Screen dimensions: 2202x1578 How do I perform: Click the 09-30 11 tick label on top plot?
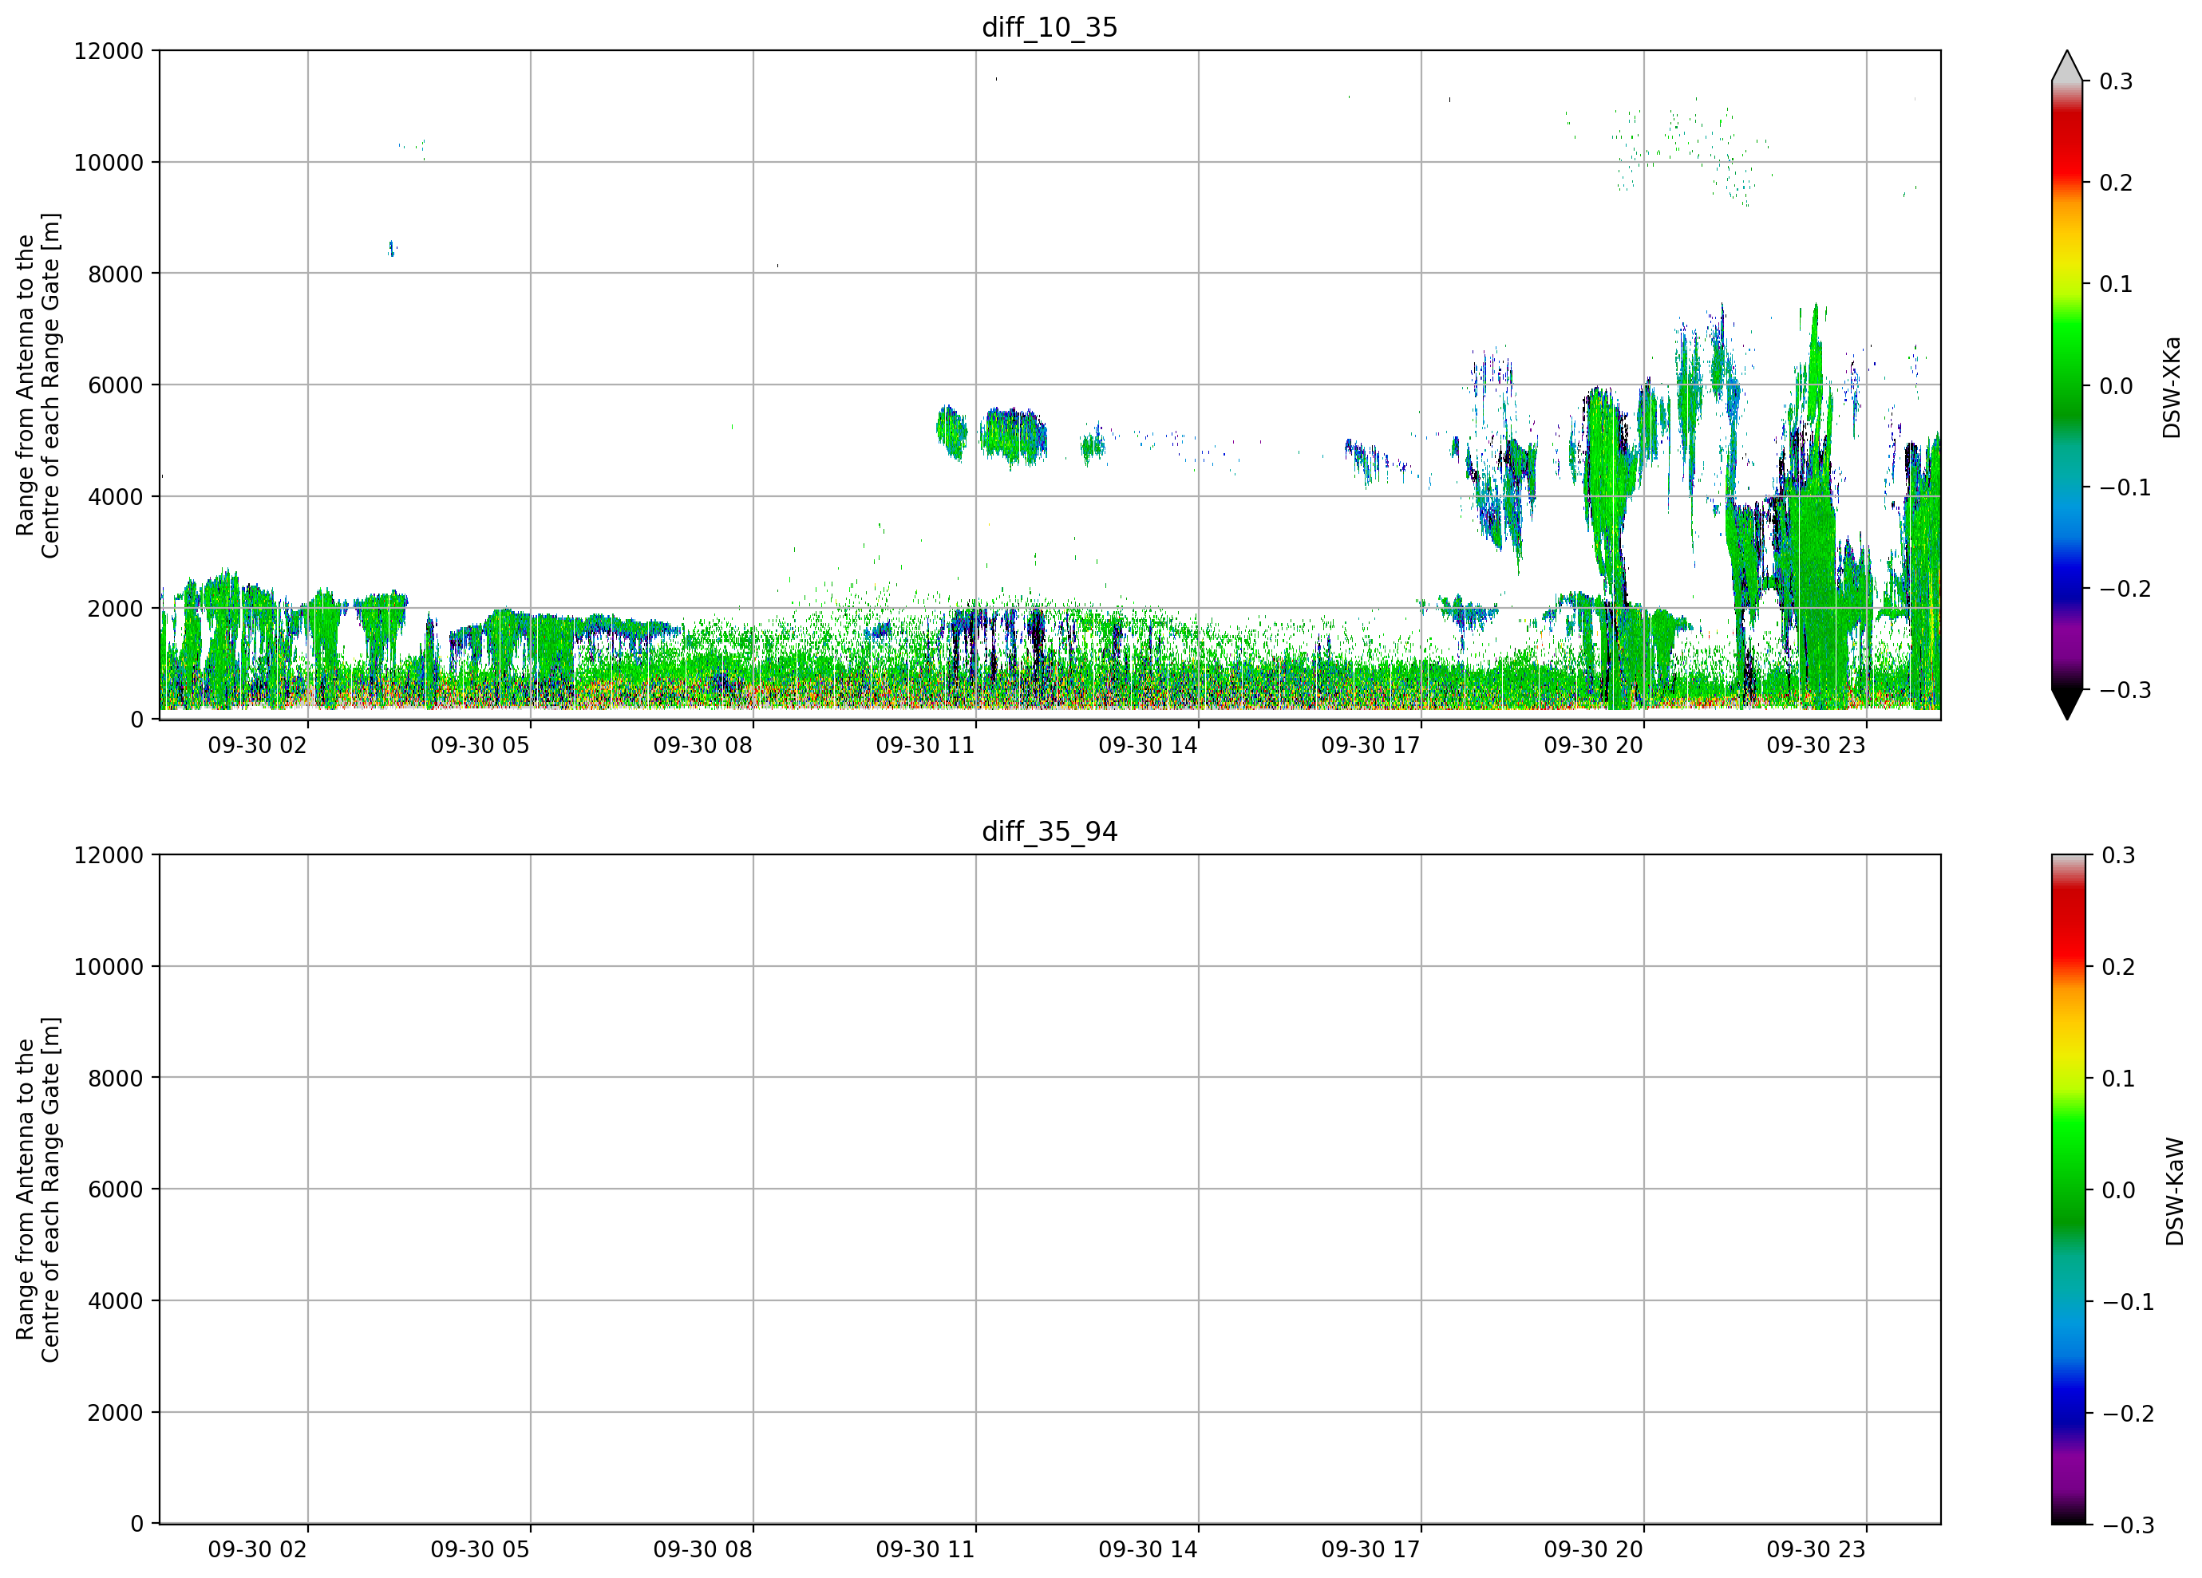pos(925,745)
